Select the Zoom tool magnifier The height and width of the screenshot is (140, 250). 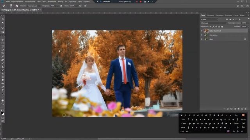(x=3, y=104)
